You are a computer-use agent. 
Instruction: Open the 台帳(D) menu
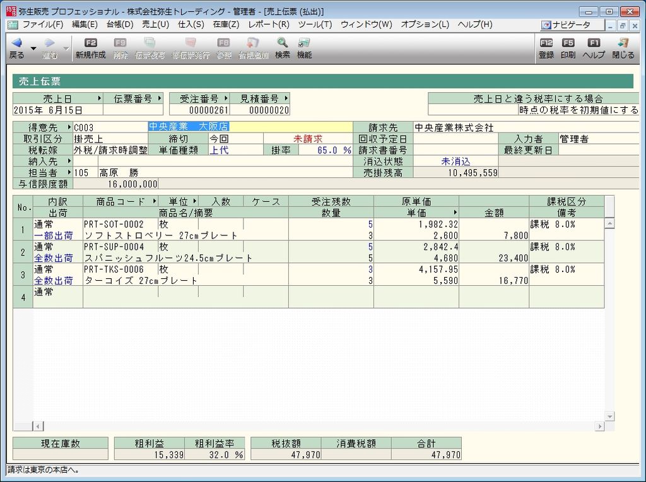[x=120, y=25]
